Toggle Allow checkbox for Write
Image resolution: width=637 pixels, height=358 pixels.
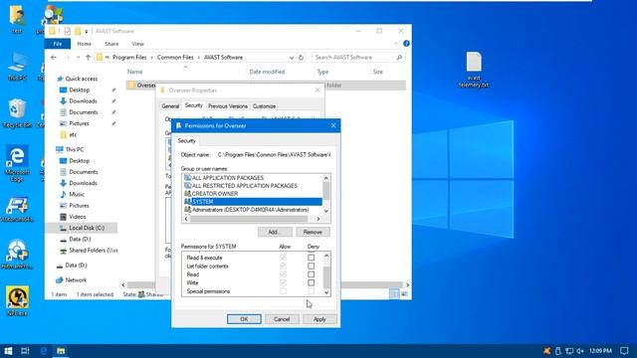(283, 282)
